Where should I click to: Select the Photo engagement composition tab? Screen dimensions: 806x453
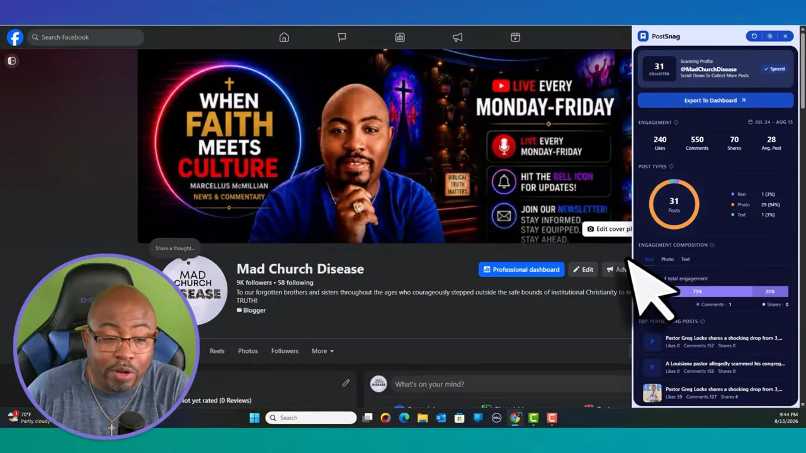(667, 259)
